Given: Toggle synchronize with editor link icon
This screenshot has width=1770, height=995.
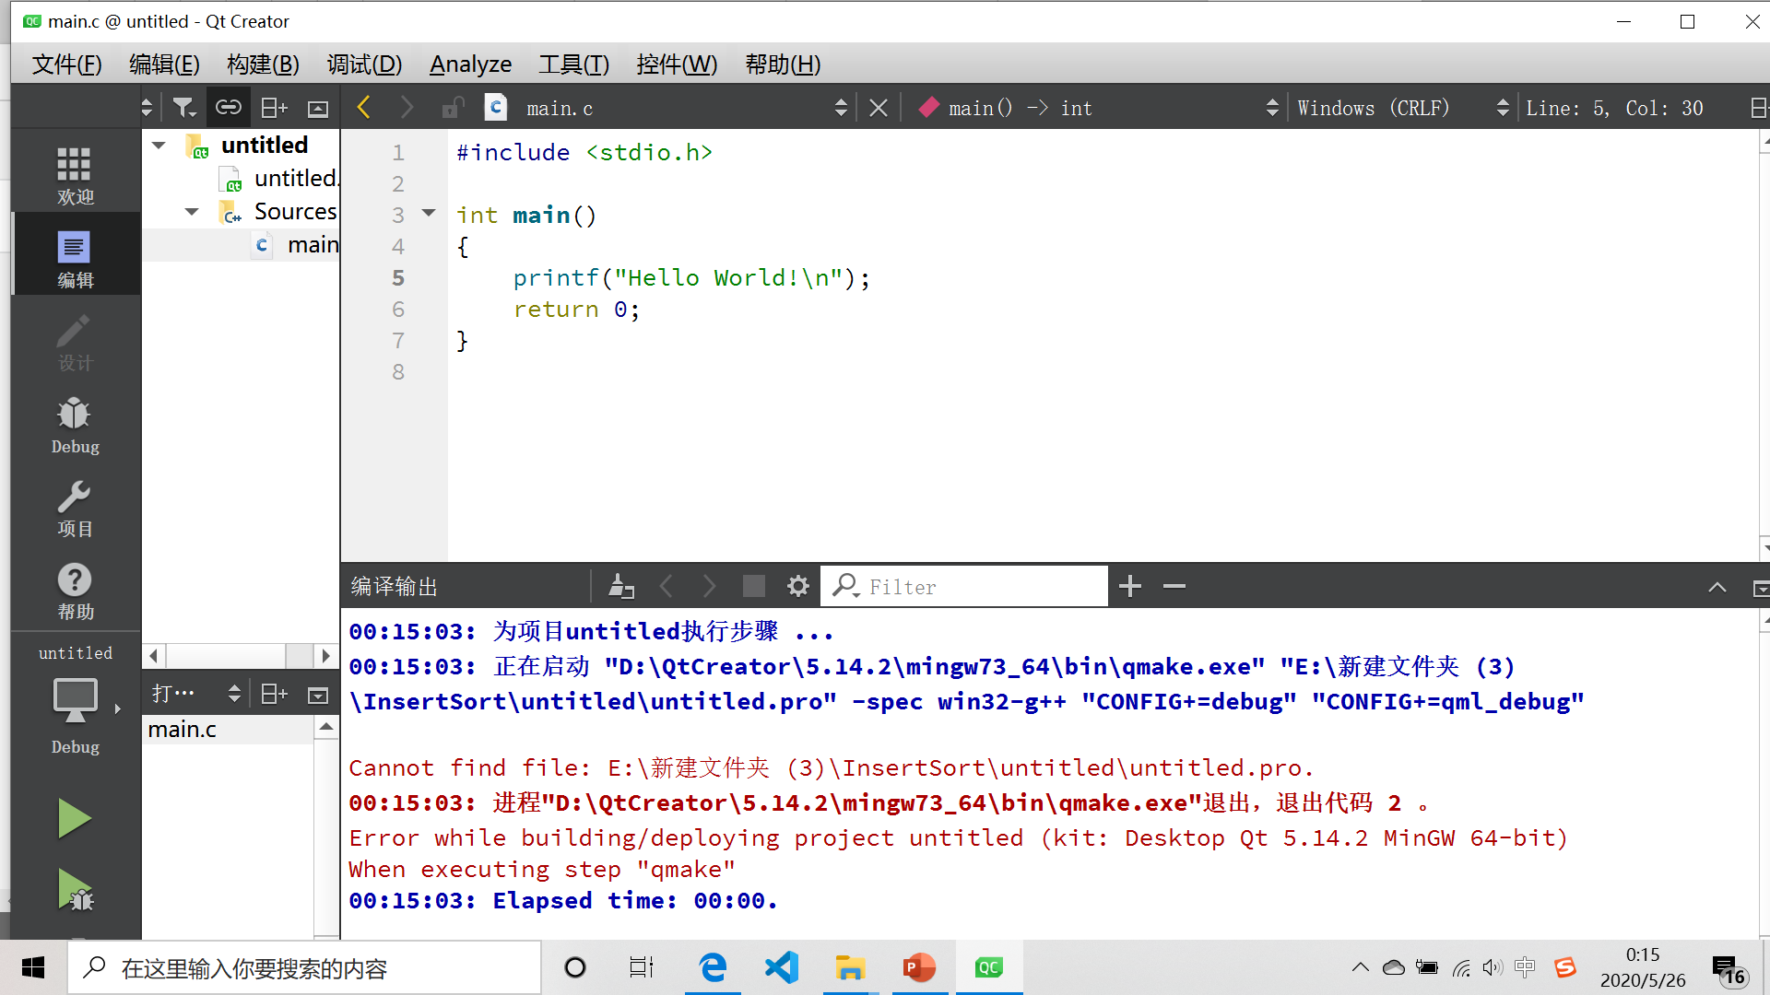Looking at the screenshot, I should pyautogui.click(x=228, y=108).
